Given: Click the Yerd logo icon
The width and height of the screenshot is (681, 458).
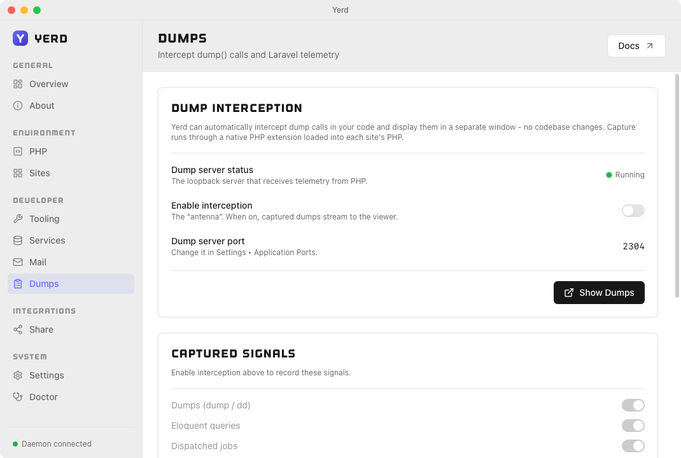Looking at the screenshot, I should 20,38.
